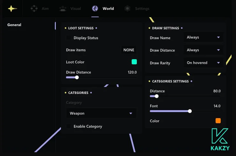Click the NONE draw items button
Viewport: 236px width, 156px height.
[129, 50]
